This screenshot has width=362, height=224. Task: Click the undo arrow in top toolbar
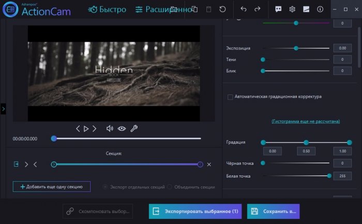(244, 9)
